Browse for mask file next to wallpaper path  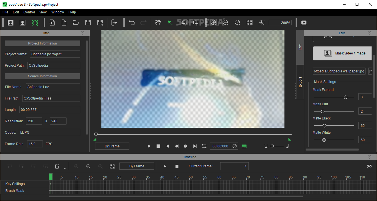370,71
